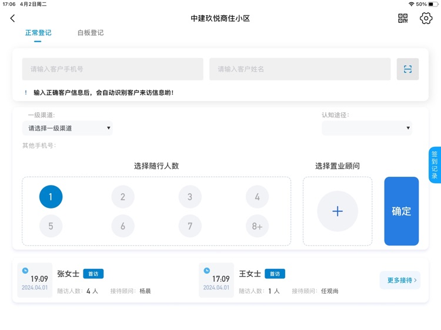Tap the scan icon beside the name field

click(x=407, y=69)
